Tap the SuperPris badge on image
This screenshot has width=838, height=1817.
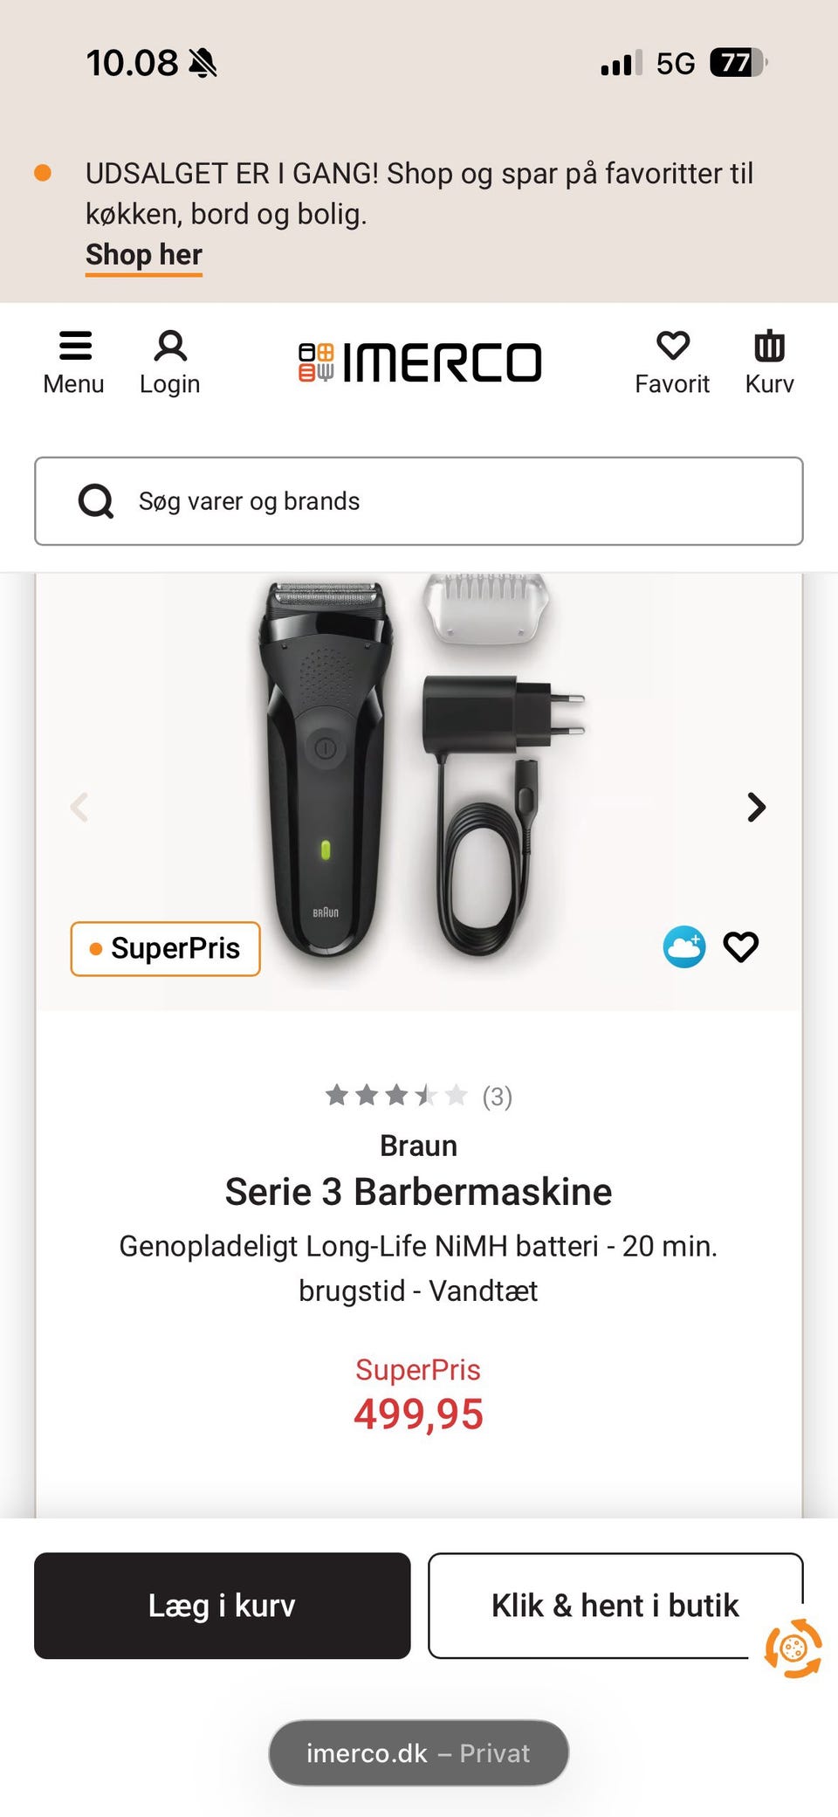[x=165, y=949]
